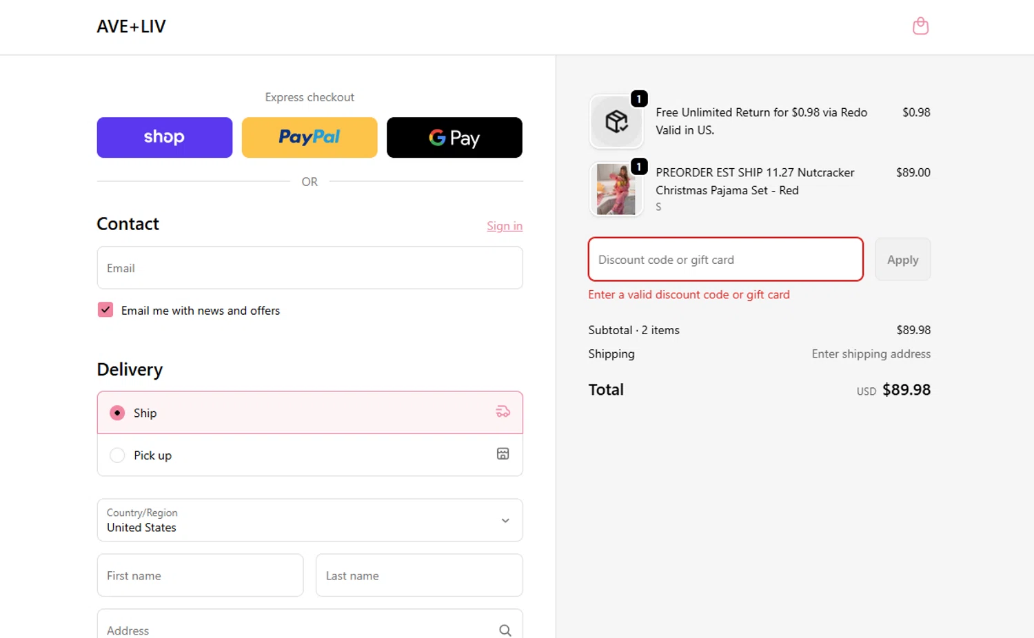Pay with Shop Pay express button

click(x=165, y=137)
